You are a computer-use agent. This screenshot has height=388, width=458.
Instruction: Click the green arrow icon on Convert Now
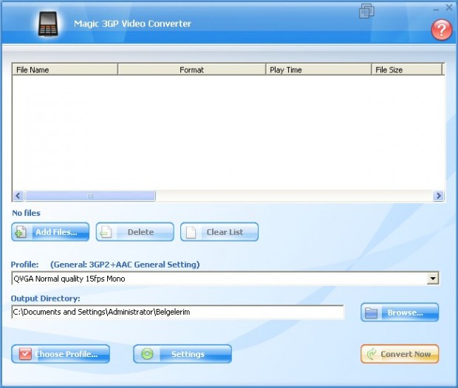point(372,354)
